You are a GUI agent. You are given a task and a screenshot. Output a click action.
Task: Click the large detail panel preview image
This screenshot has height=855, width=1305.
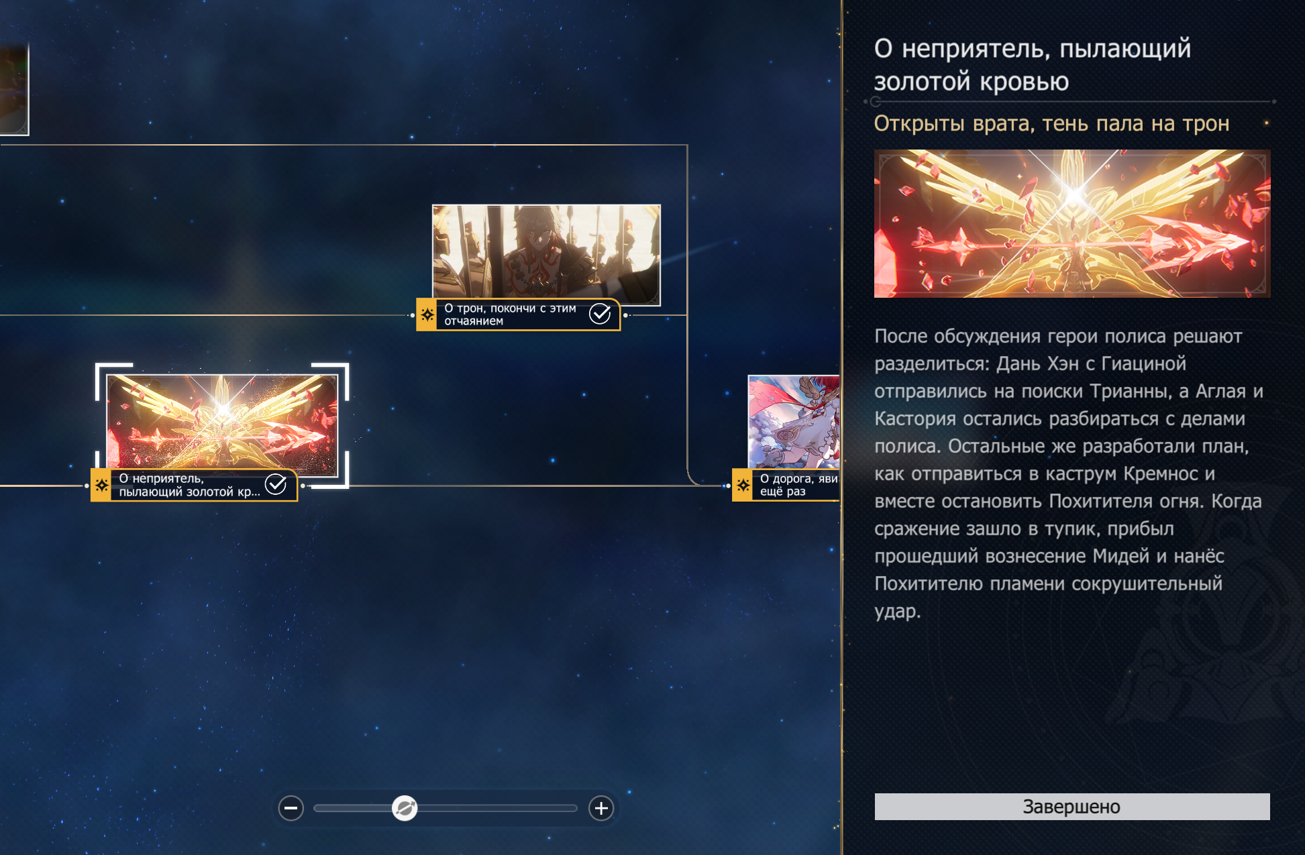tap(1072, 223)
